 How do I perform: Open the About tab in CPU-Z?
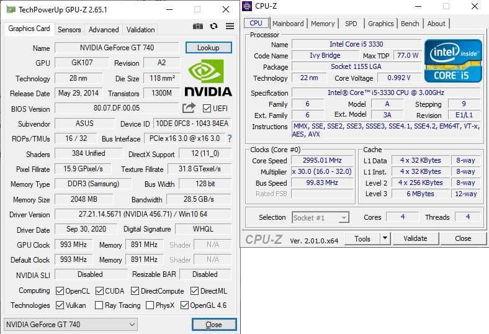pyautogui.click(x=436, y=24)
